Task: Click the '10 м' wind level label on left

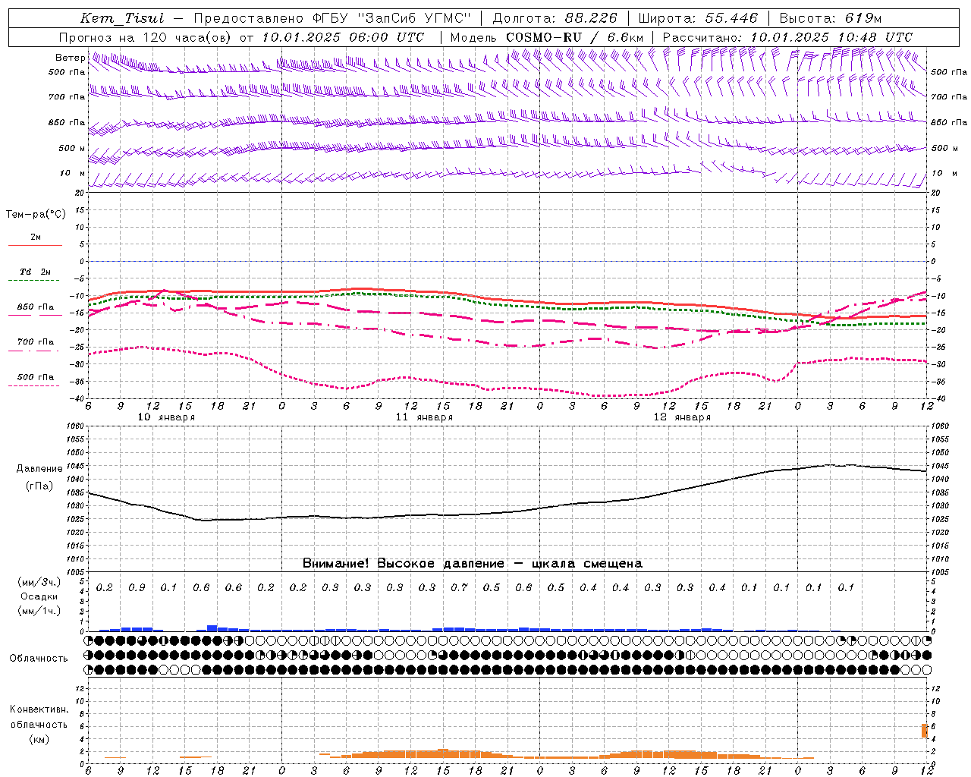Action: point(73,174)
